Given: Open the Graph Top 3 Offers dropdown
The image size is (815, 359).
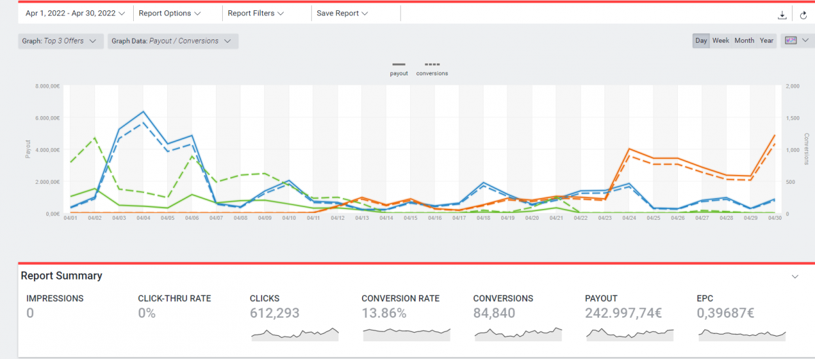Looking at the screenshot, I should tap(60, 41).
